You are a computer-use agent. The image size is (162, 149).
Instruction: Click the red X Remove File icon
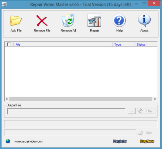click(42, 21)
